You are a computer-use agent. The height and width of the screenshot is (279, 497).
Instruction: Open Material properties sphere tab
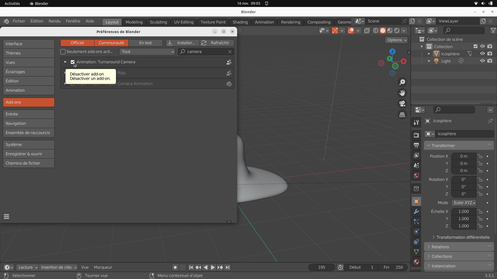tap(416, 262)
